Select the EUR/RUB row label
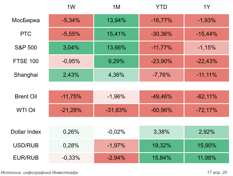The height and width of the screenshot is (176, 233). click(x=26, y=158)
